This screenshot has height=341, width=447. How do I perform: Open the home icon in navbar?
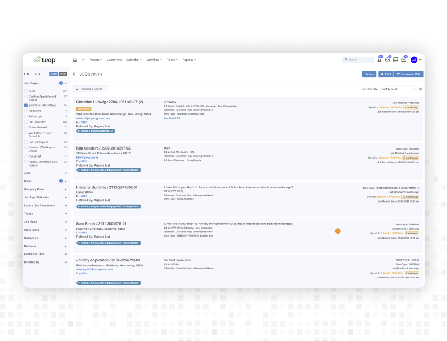(x=75, y=60)
